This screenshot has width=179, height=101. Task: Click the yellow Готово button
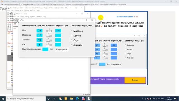pos(135,80)
